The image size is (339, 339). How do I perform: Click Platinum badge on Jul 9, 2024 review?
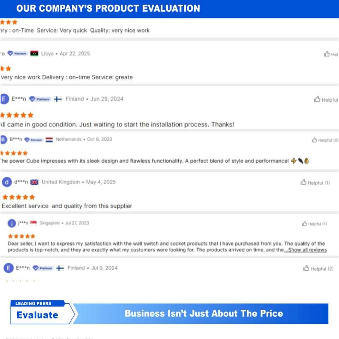pos(43,268)
